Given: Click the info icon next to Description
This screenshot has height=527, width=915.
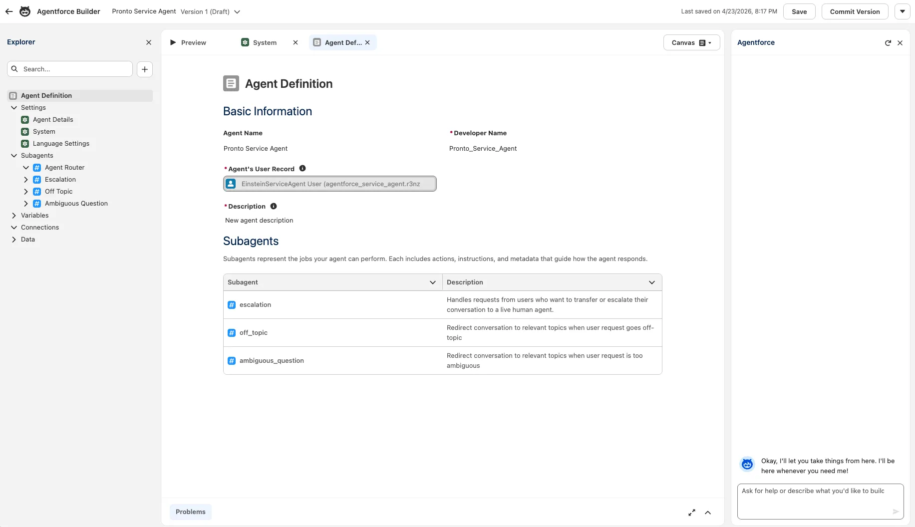Looking at the screenshot, I should pos(274,206).
